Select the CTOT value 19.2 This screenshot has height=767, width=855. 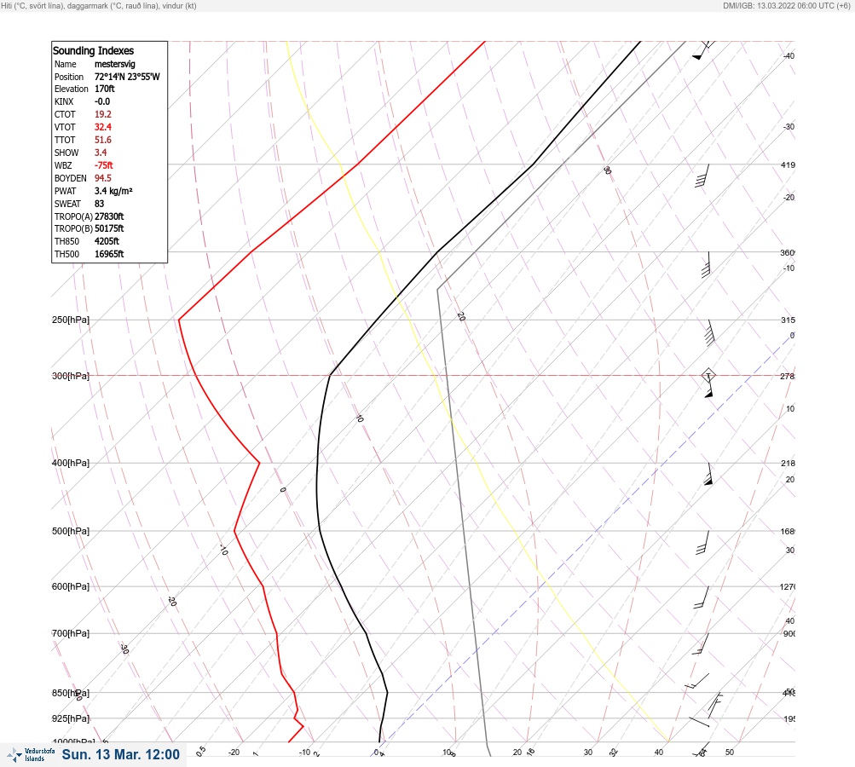[102, 114]
